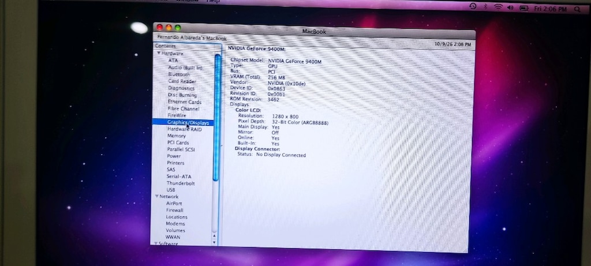
Task: Click the Fri 2:06 PM clock
Action: click(x=550, y=9)
